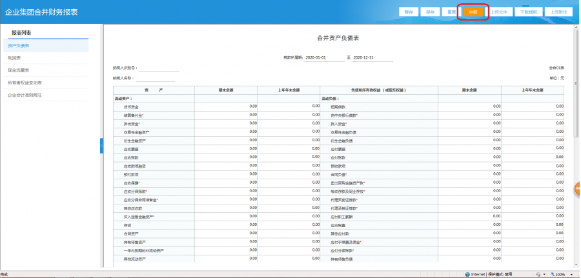Click 应收账款 上年年末余额 cell

tap(289, 157)
